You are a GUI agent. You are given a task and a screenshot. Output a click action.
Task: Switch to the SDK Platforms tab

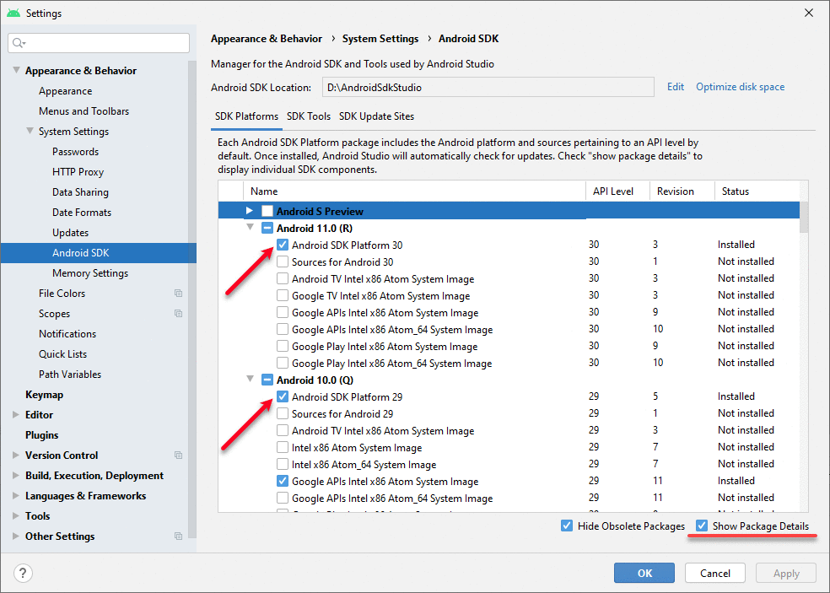(x=246, y=116)
